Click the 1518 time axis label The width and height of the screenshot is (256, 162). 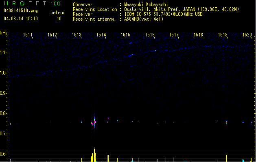point(198,35)
